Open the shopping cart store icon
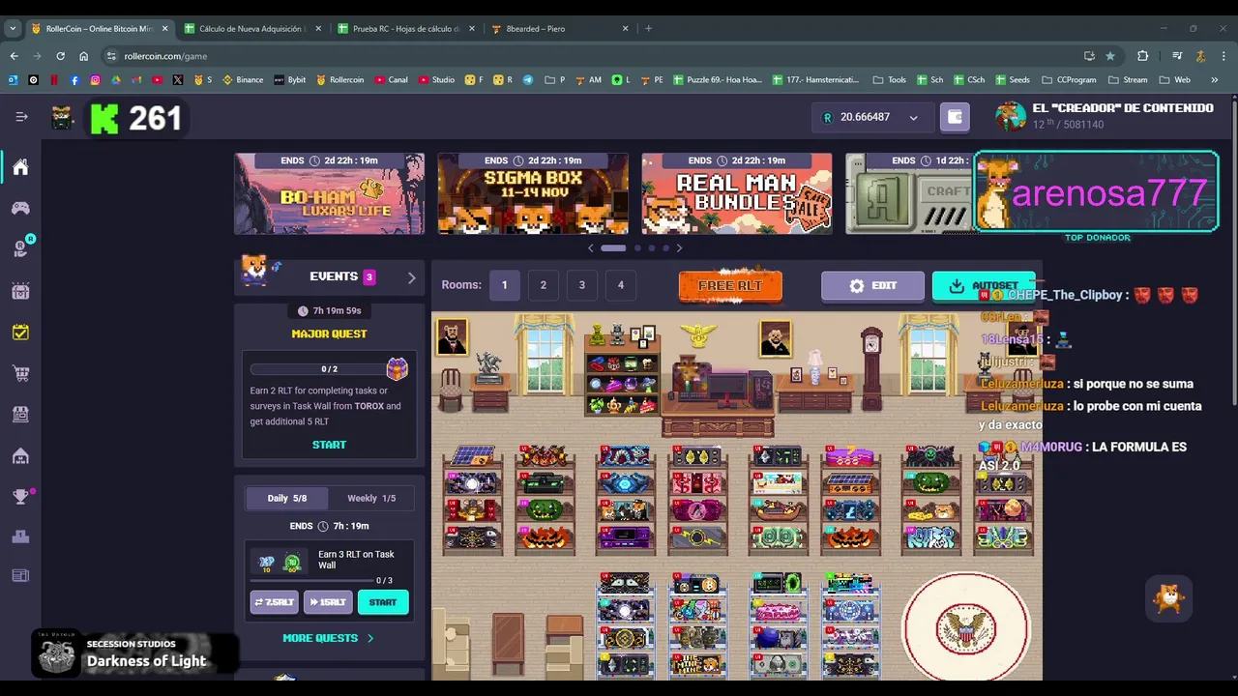 tap(20, 372)
